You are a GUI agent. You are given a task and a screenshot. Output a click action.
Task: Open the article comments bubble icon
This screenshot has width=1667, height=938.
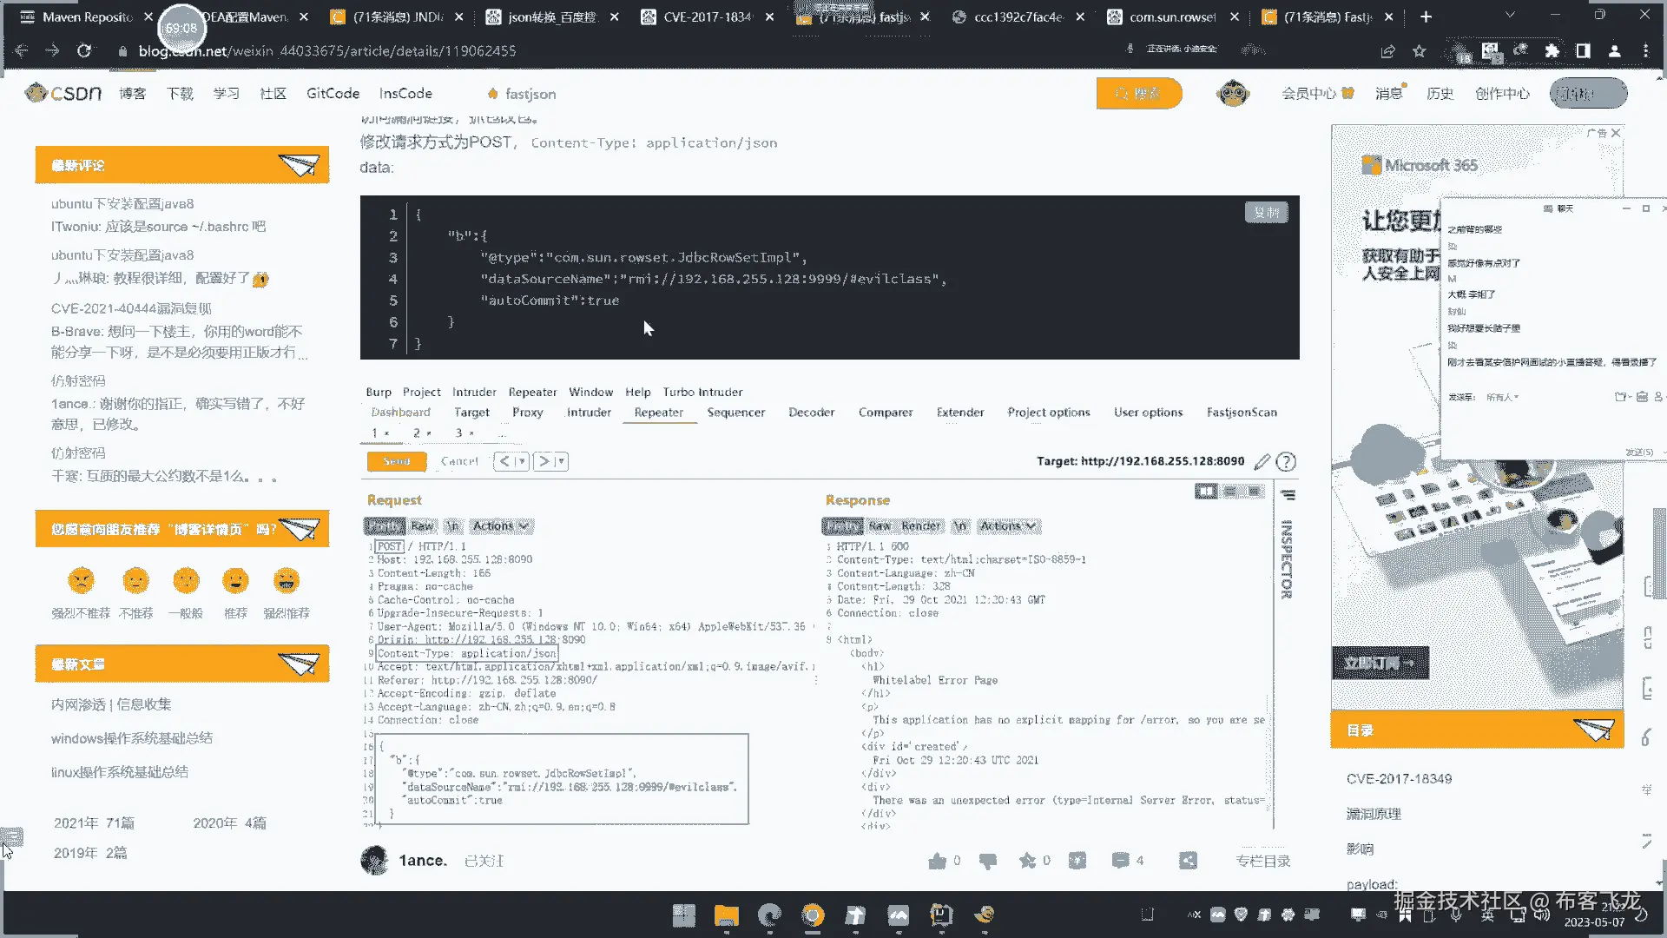point(1120,861)
